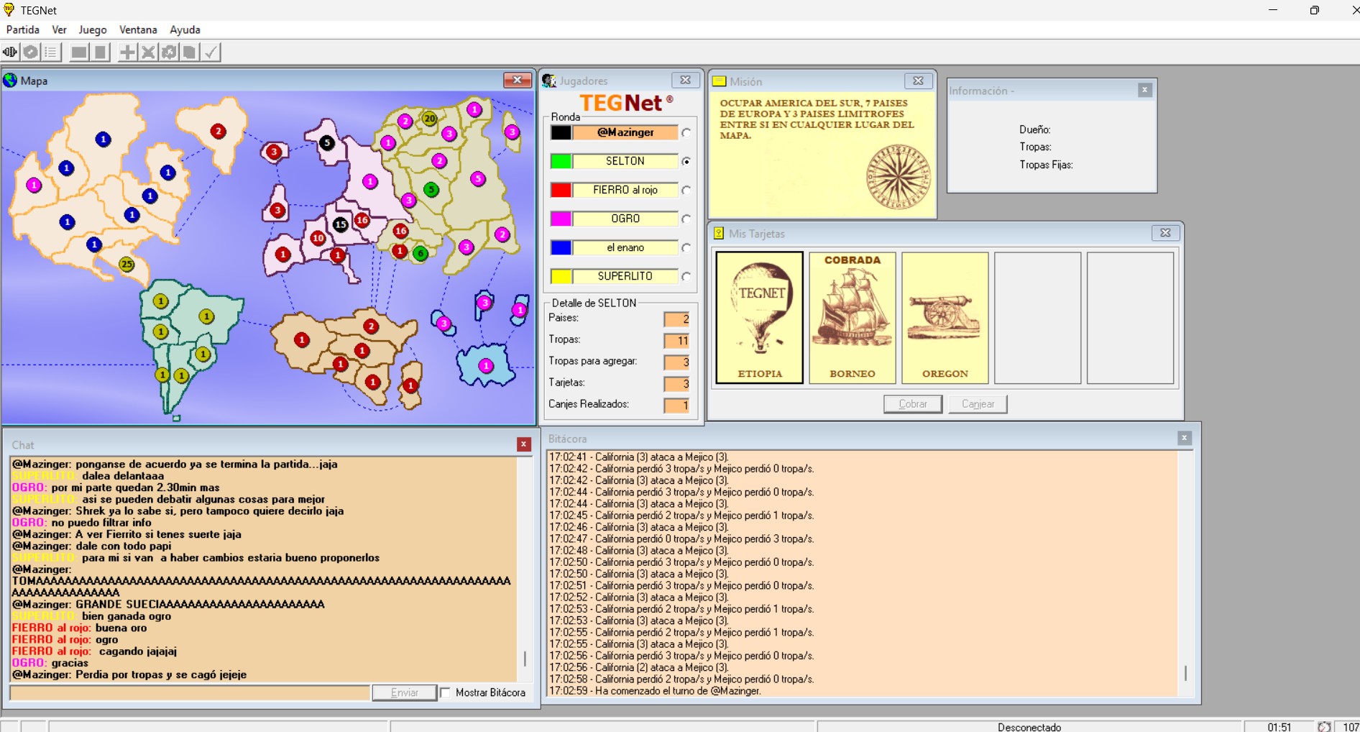Select the crossed swords attack icon

[x=148, y=52]
